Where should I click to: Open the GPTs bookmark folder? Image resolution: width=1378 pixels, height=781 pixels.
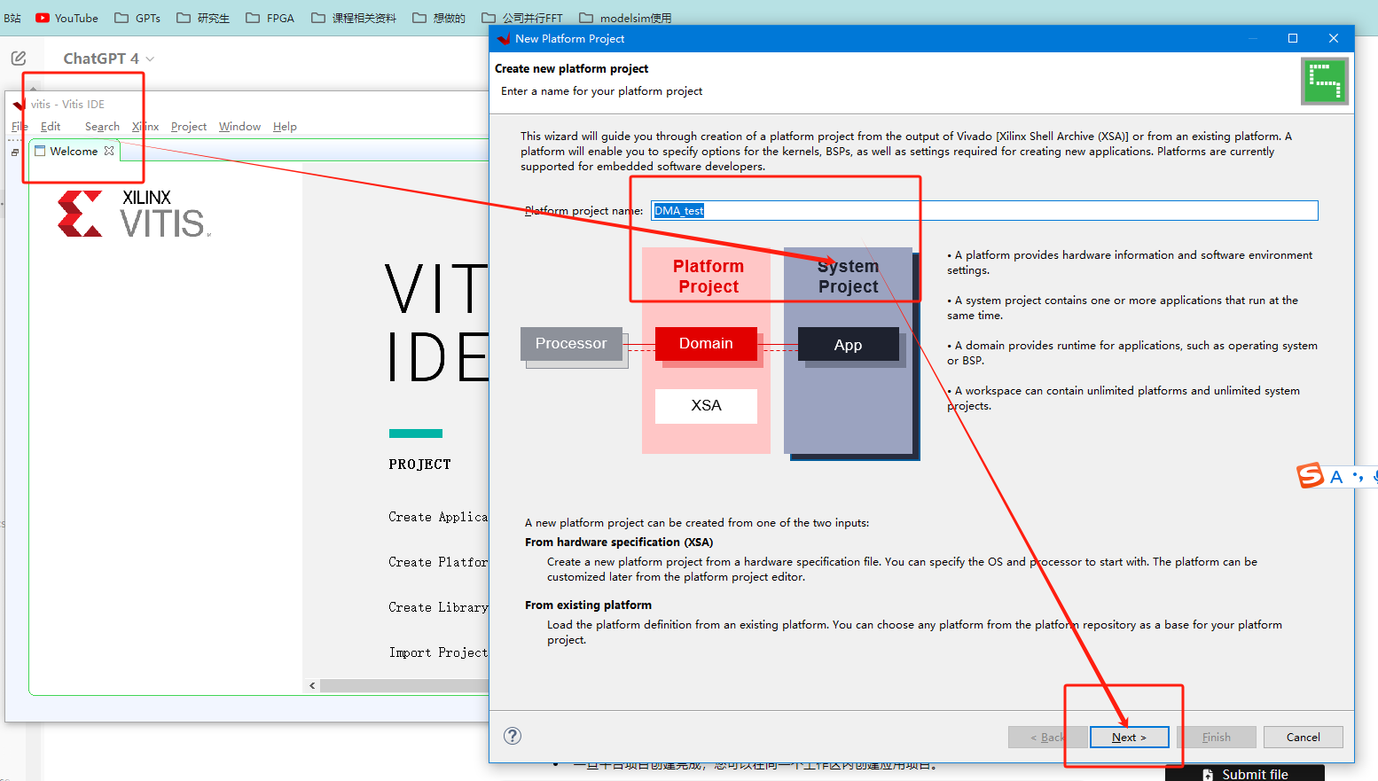click(137, 18)
